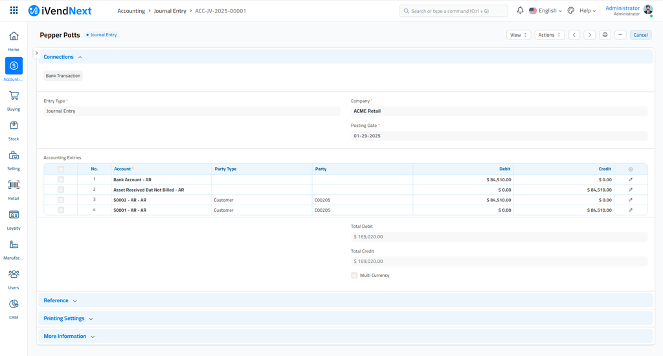Go to next journal entry document
The height and width of the screenshot is (356, 663).
coord(589,35)
